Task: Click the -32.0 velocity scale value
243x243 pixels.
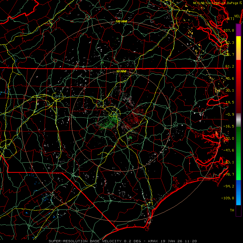Action: 229,139
